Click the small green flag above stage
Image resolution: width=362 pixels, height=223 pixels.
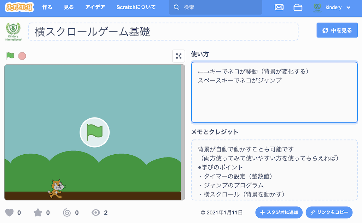click(10, 56)
